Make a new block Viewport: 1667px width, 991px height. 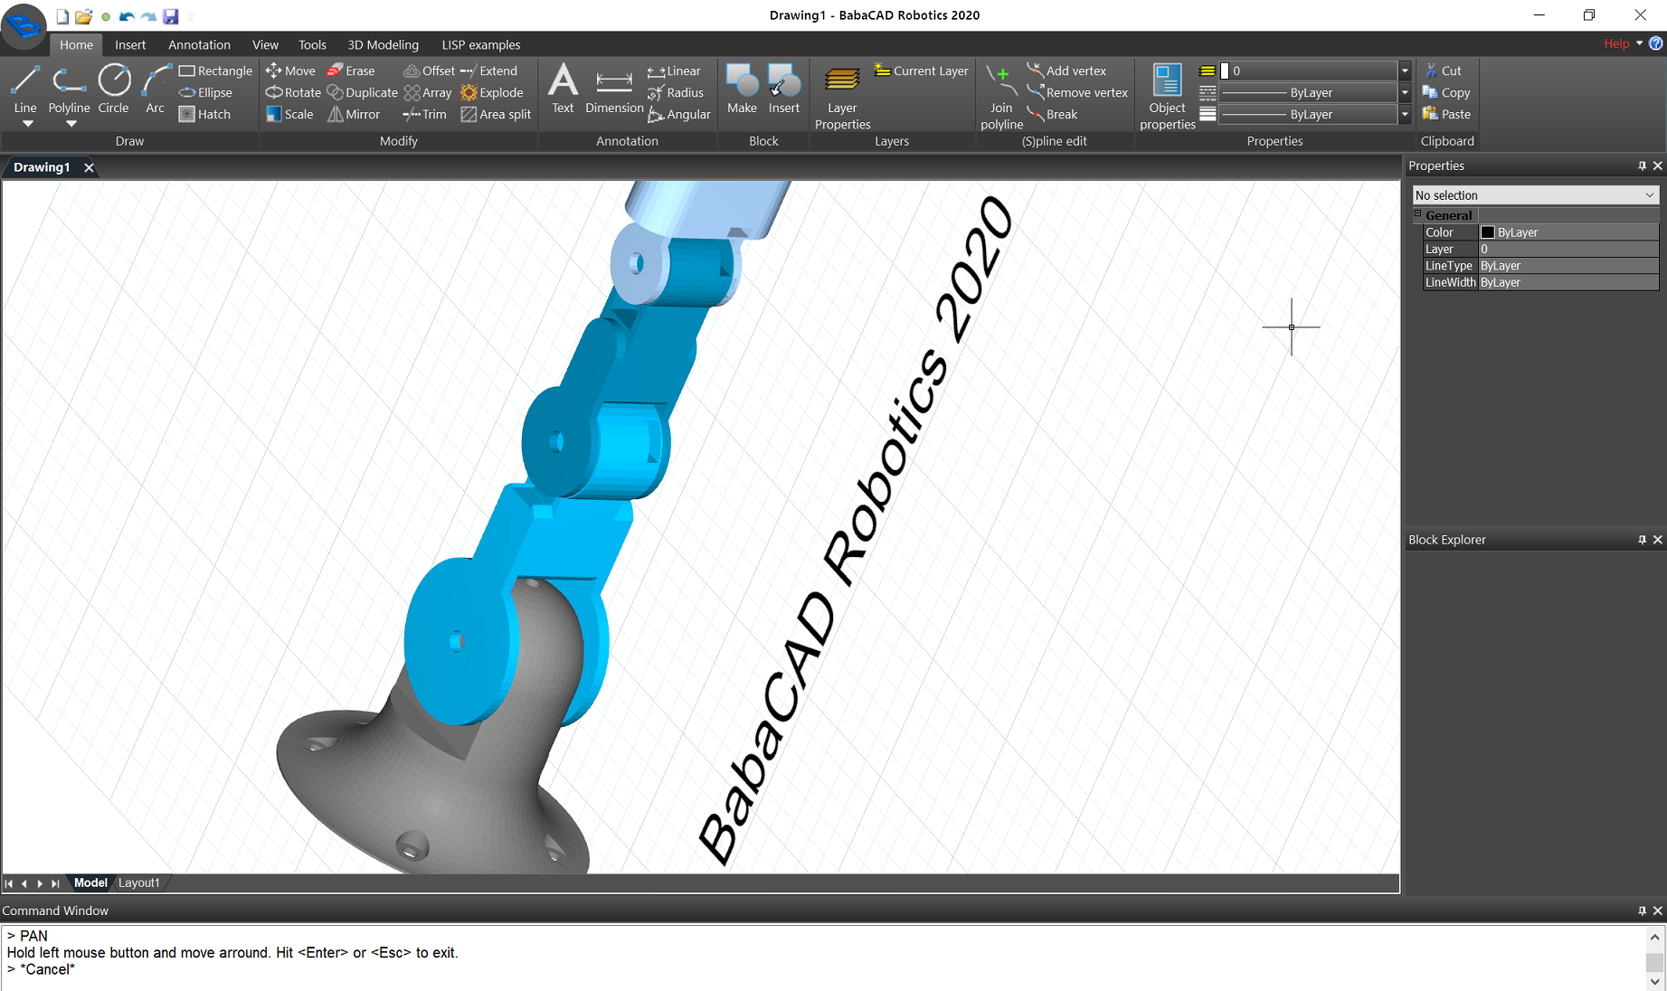click(x=742, y=89)
